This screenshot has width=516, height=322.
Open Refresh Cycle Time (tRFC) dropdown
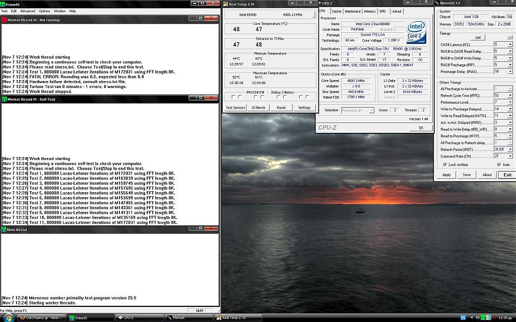click(x=510, y=95)
